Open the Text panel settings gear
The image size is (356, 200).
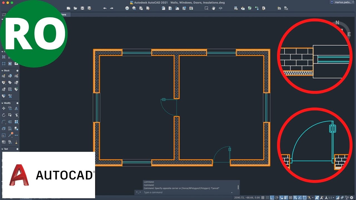pyautogui.click(x=17, y=149)
